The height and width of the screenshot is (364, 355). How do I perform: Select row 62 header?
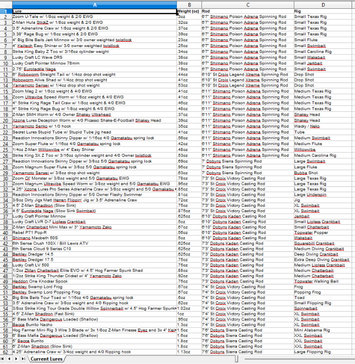tap(6, 352)
